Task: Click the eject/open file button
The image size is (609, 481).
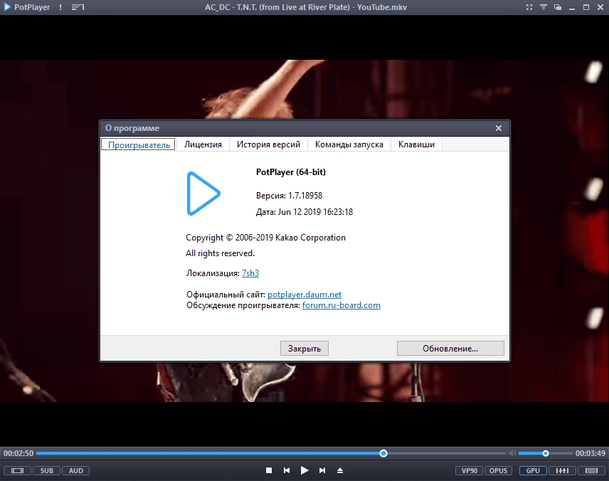Action: (340, 470)
